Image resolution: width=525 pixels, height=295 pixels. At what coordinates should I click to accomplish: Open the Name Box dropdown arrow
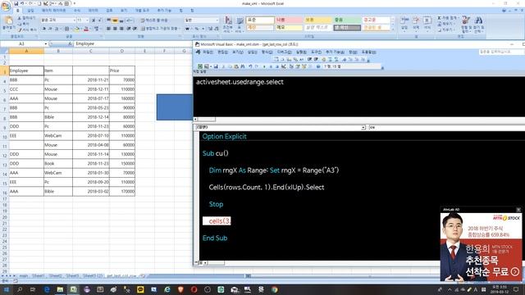pos(46,43)
